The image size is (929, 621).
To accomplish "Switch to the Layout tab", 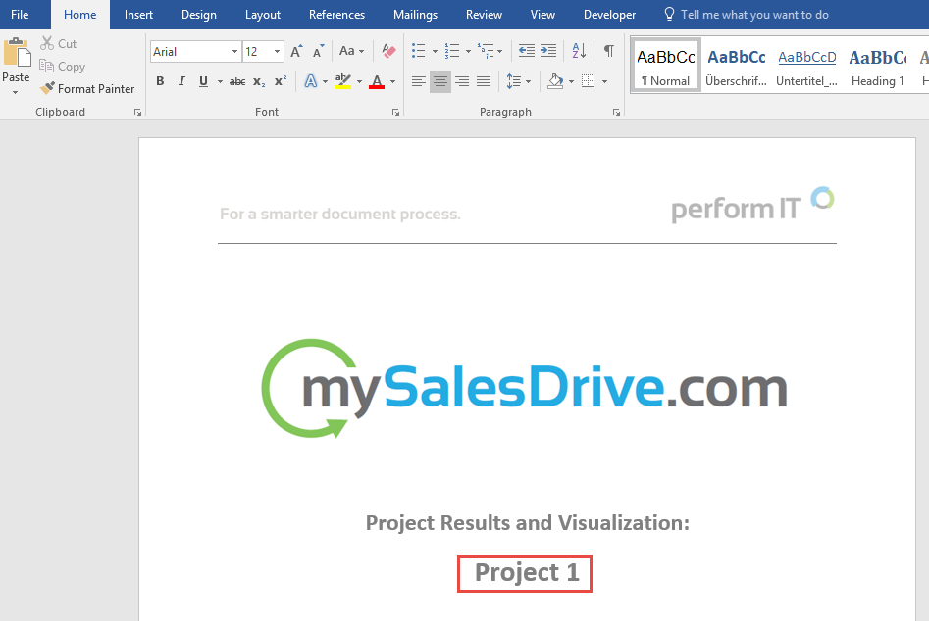I will [x=263, y=14].
